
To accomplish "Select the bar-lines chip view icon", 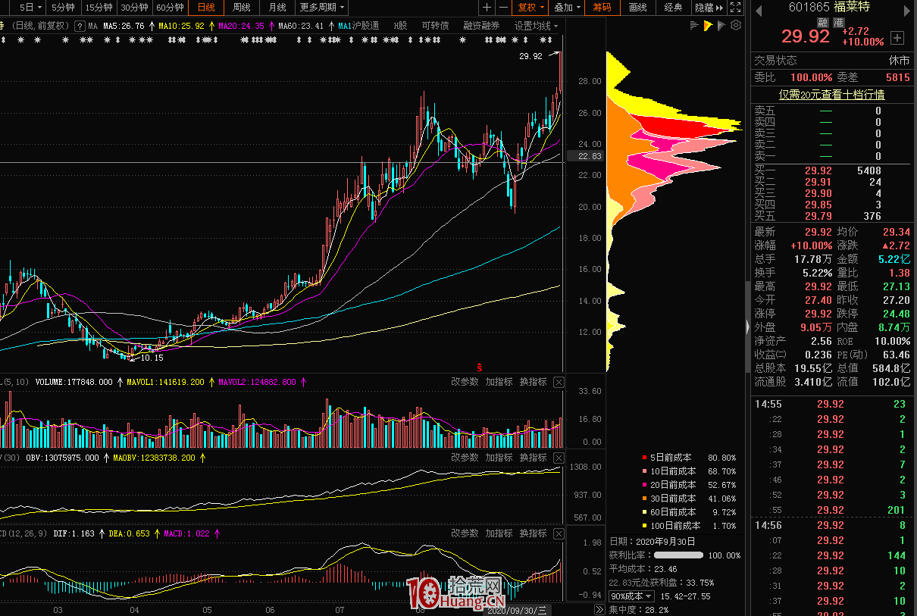I will pyautogui.click(x=694, y=26).
